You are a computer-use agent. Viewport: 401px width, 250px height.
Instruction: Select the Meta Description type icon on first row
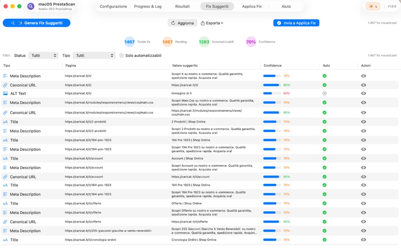tap(6, 75)
